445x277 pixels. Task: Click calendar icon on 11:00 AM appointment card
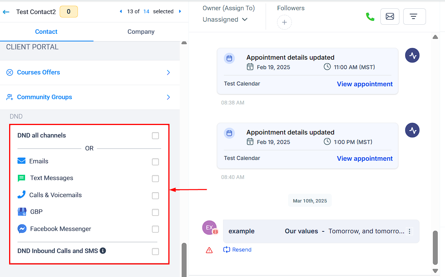229,59
